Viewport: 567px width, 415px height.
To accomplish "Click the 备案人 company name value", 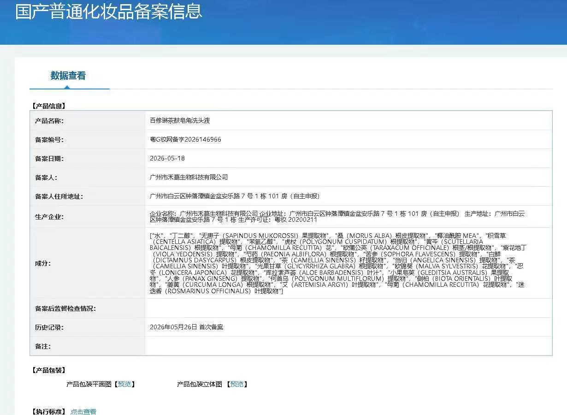I will click(189, 177).
